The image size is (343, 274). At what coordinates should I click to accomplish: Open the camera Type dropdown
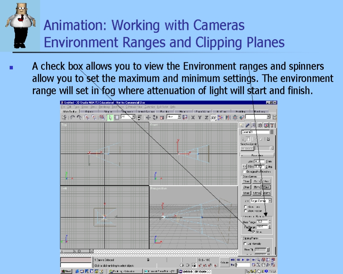point(260,201)
